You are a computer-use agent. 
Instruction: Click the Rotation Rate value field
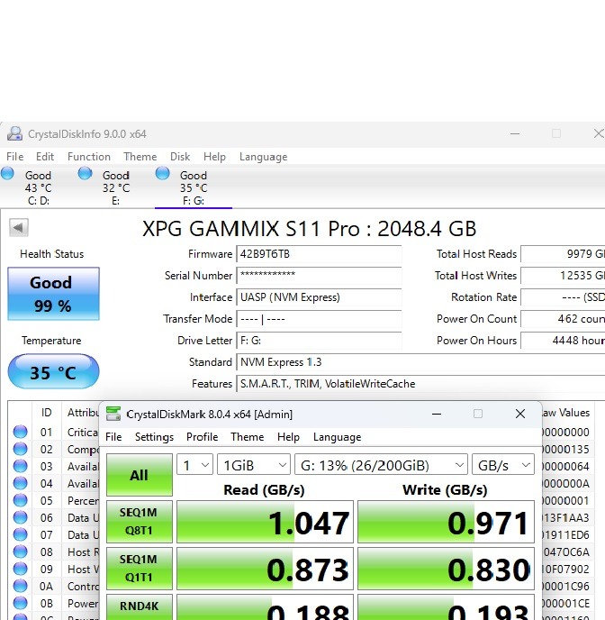(564, 297)
